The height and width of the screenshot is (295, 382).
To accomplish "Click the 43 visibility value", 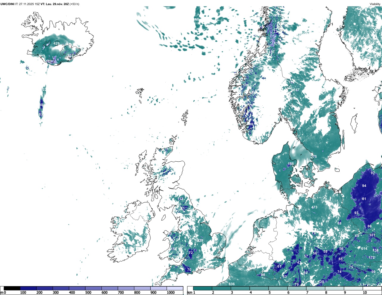I will pyautogui.click(x=299, y=263).
